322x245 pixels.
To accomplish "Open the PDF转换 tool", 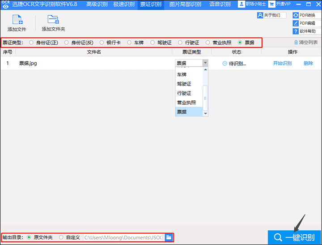I will click(x=307, y=15).
